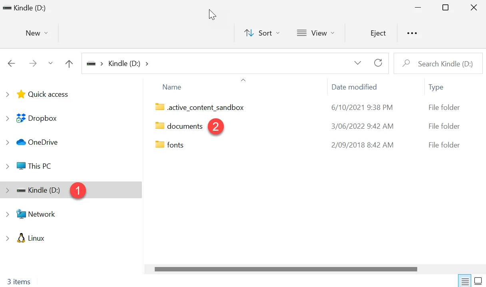Click the Linux penguin icon

click(21, 238)
